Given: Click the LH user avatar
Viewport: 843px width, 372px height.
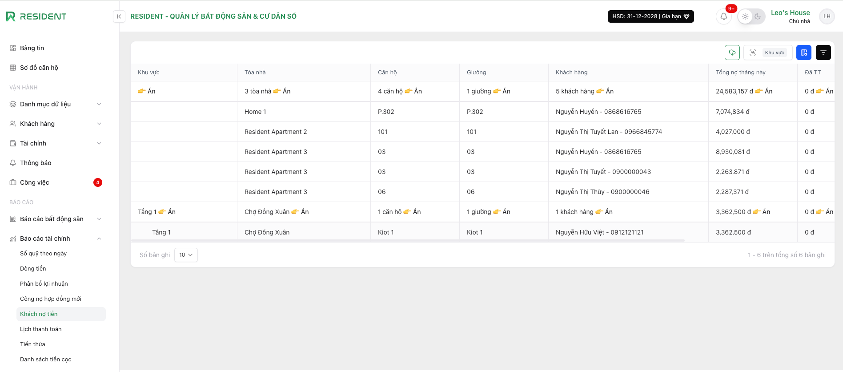Looking at the screenshot, I should point(827,16).
